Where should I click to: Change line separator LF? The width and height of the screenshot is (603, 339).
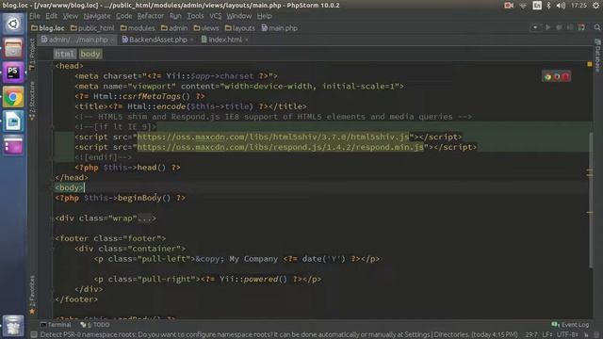[546, 335]
